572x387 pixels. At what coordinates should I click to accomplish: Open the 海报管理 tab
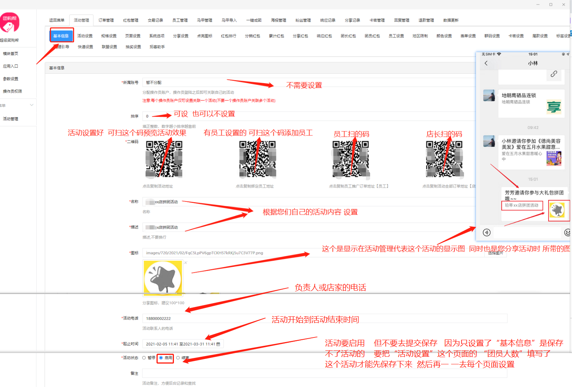click(x=279, y=20)
